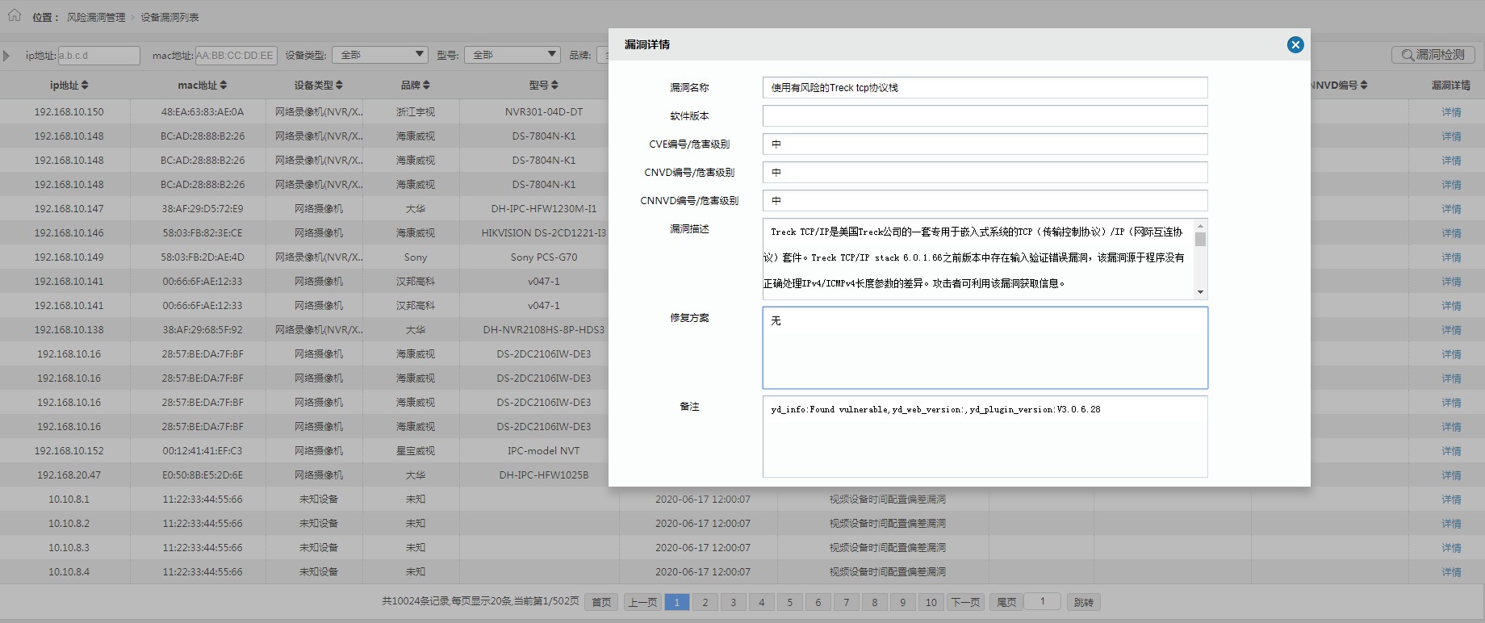Click the ip地址 filter input field

pos(98,56)
